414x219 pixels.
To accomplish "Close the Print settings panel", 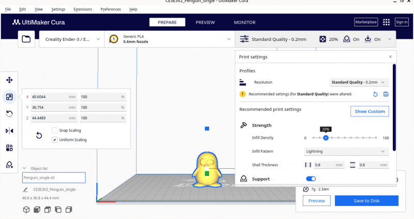I will 390,57.
